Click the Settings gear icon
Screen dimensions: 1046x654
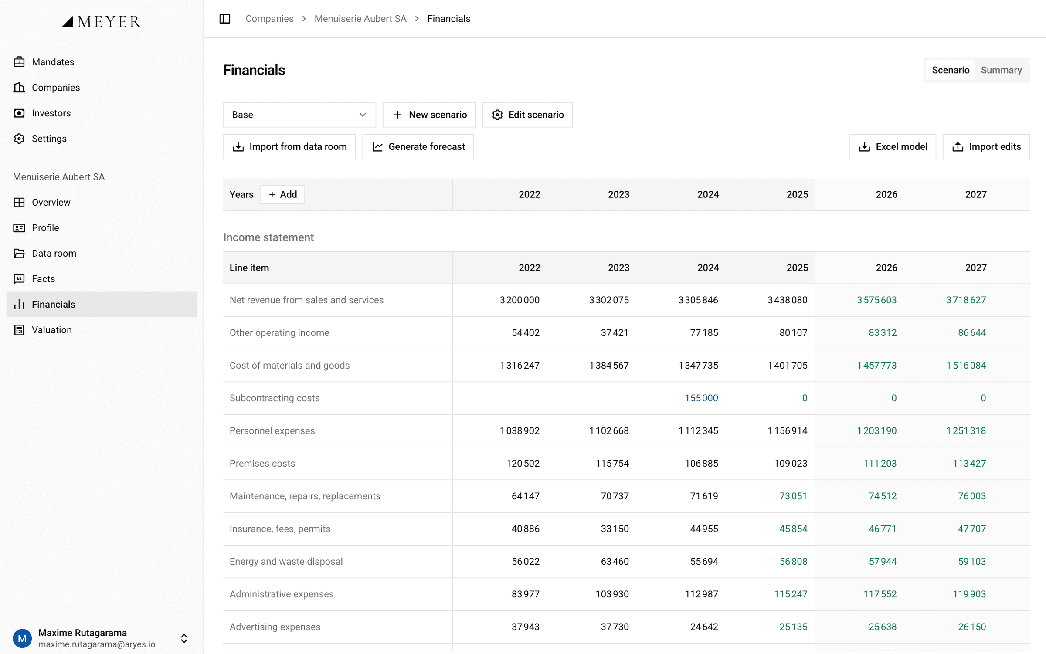[x=19, y=139]
